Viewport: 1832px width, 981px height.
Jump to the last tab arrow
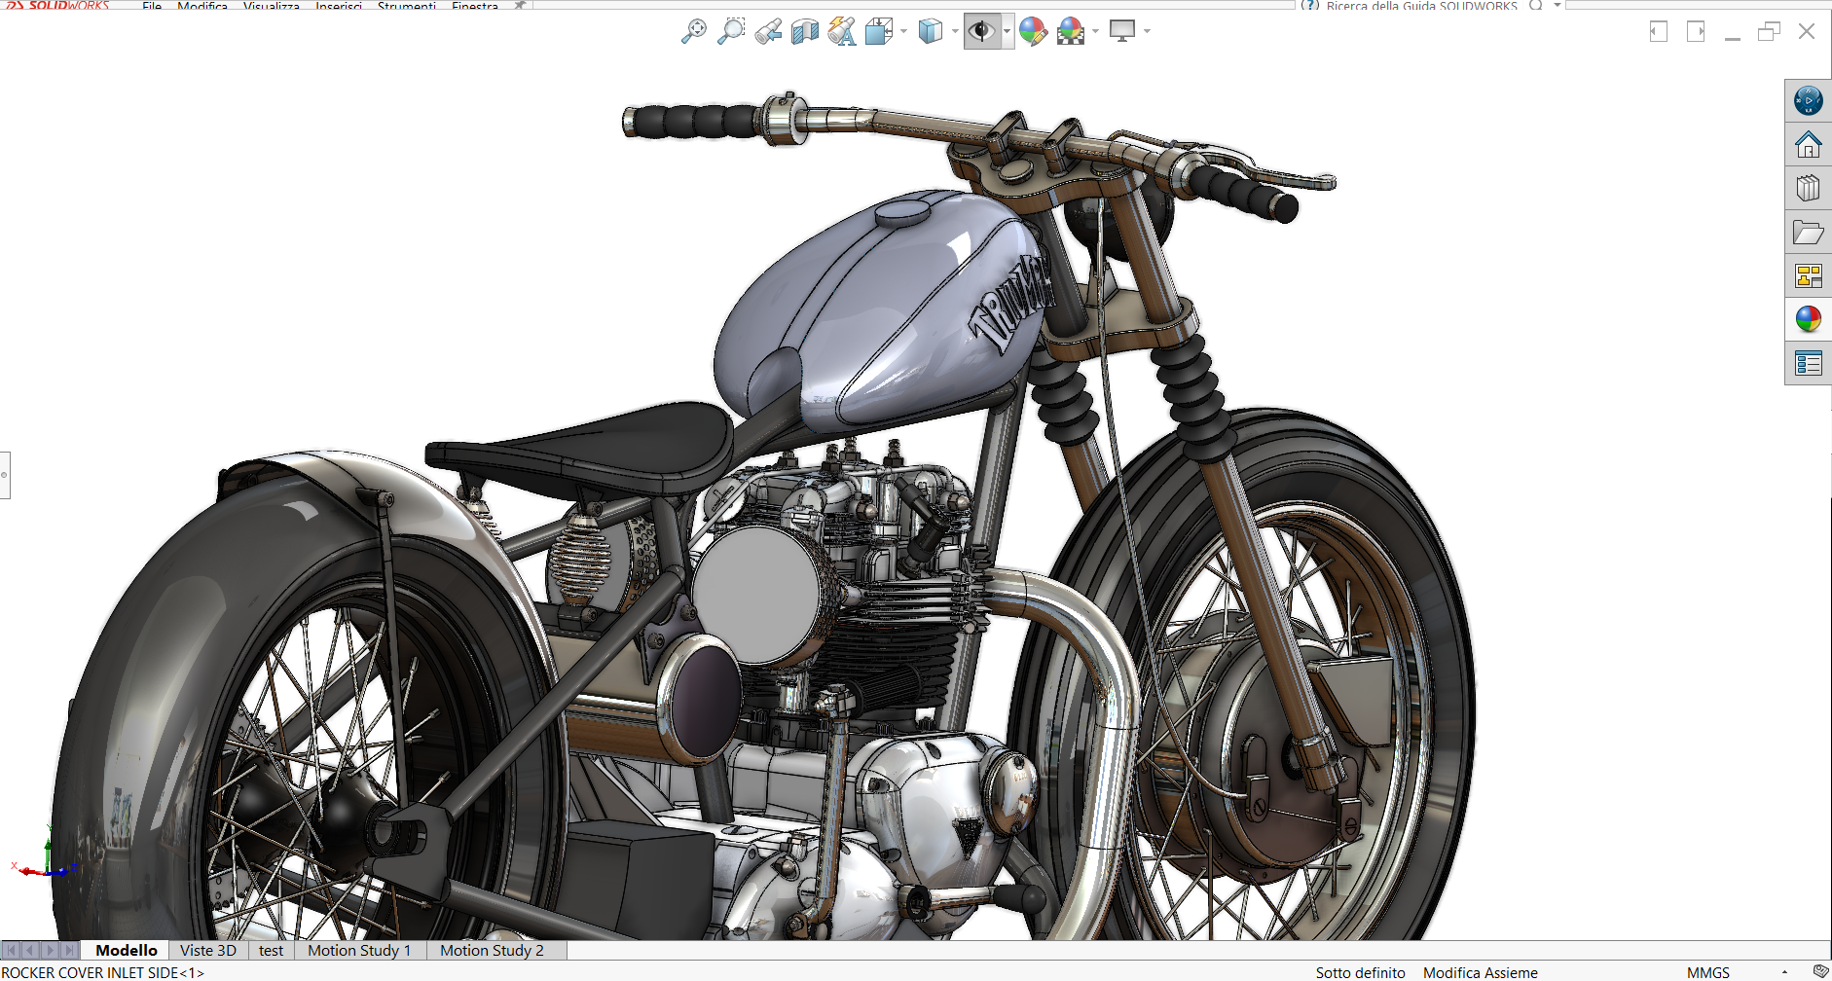(69, 951)
